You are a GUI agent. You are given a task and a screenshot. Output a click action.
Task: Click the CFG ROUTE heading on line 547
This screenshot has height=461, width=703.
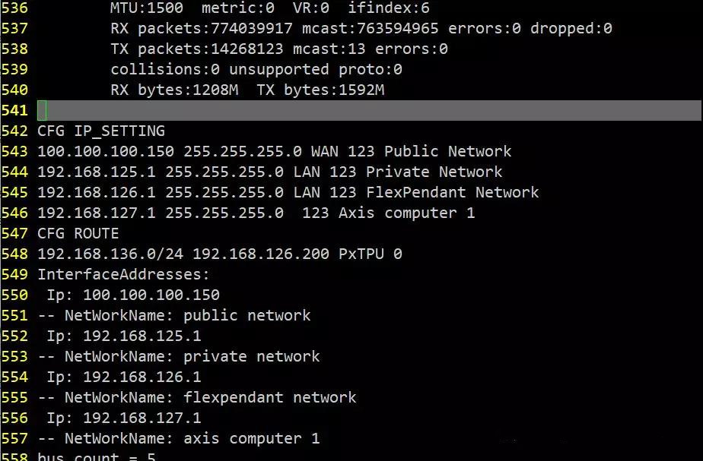[78, 234]
